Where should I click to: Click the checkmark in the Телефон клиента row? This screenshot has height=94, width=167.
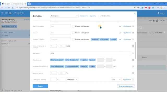120,39
